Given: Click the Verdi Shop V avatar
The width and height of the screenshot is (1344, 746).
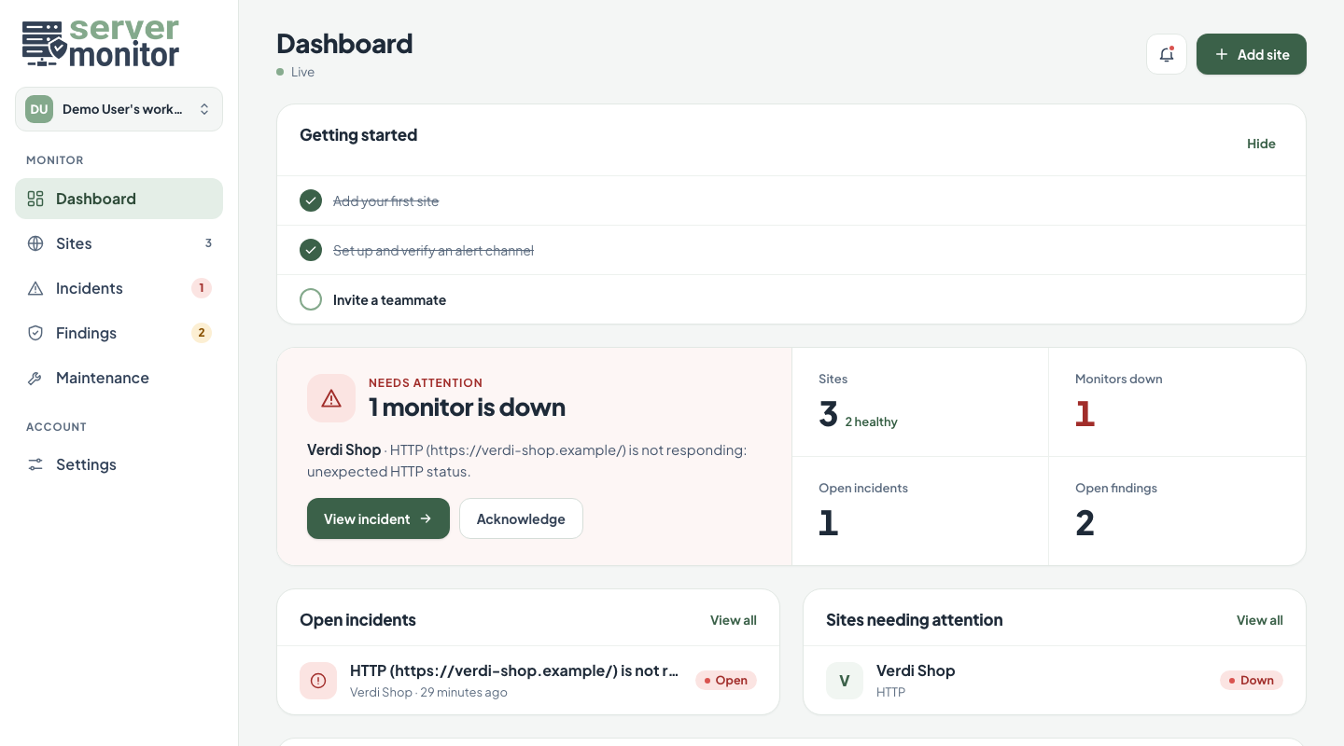Looking at the screenshot, I should click(845, 681).
